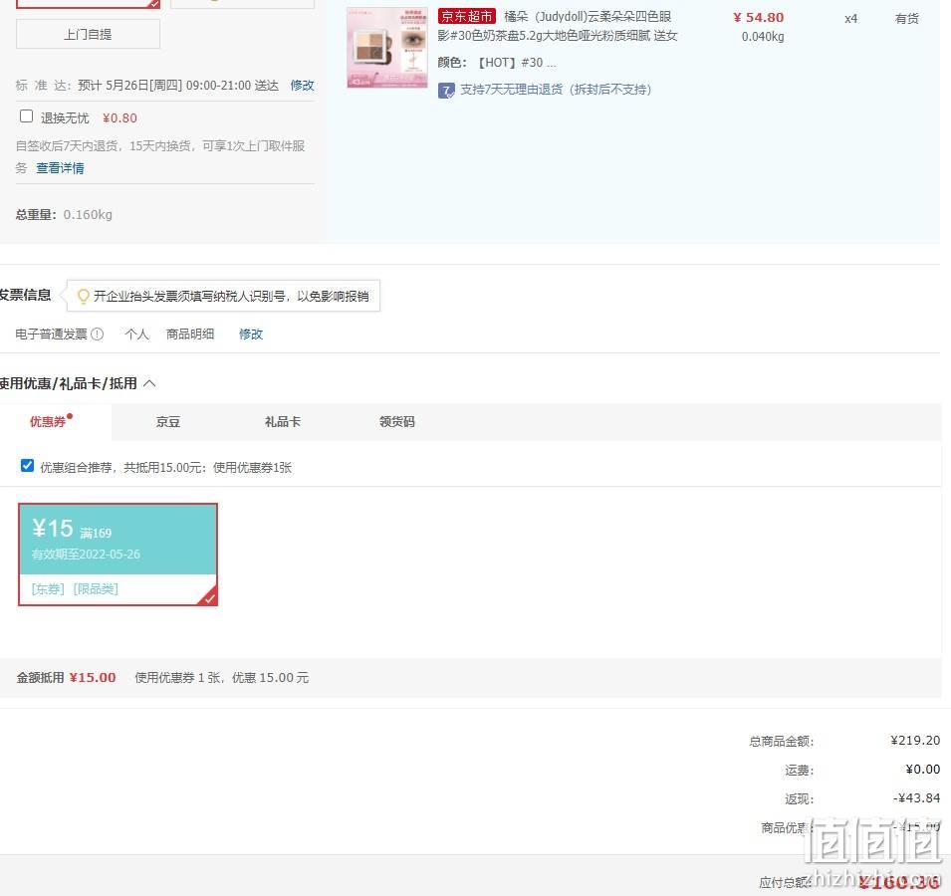Screen dimensions: 951x896
Task: Click the Judydoll eyeshadow product thumbnail
Action: pyautogui.click(x=387, y=48)
